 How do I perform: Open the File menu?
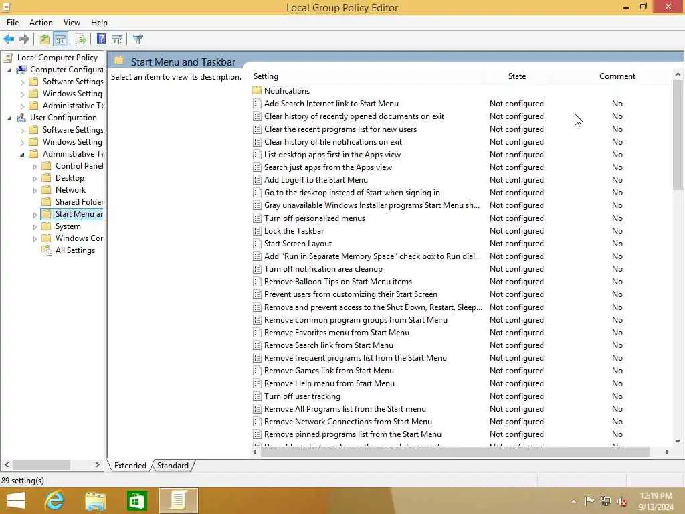pos(13,23)
